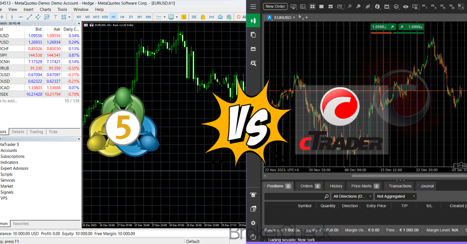Image resolution: width=467 pixels, height=244 pixels.
Task: Open cBots robot icon in cTrader toolbar
Action: click(x=387, y=7)
